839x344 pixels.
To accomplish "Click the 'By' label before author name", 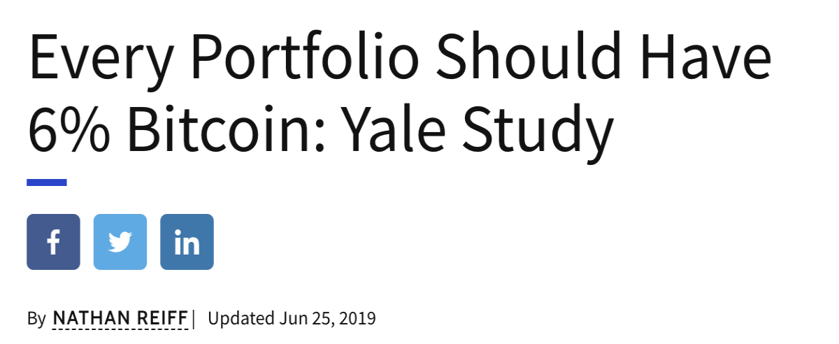I will (36, 320).
